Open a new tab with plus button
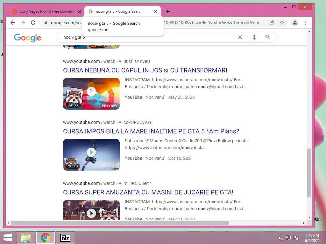 click(x=168, y=11)
